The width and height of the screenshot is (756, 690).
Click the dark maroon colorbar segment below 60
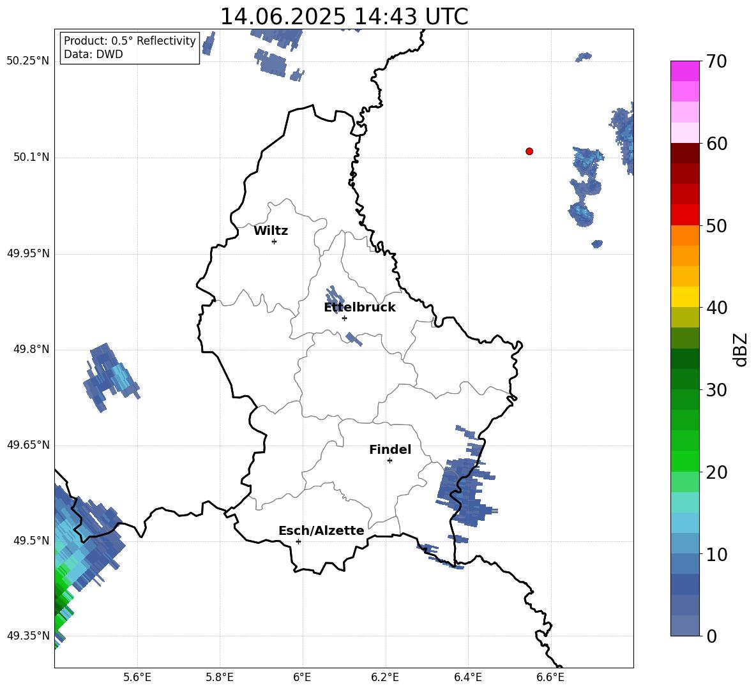coord(684,153)
